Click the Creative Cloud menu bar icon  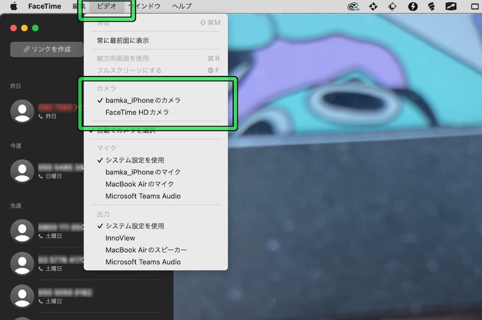[x=353, y=7]
